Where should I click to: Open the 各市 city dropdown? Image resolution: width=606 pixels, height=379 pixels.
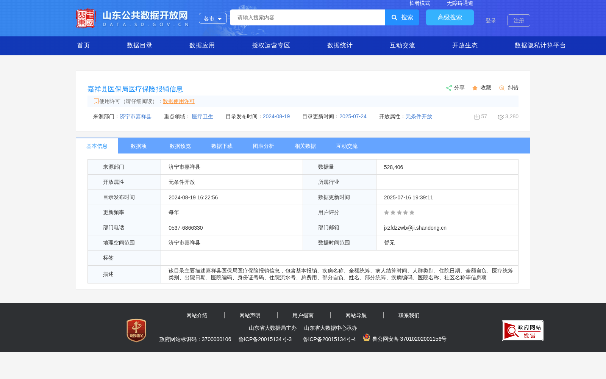[213, 18]
